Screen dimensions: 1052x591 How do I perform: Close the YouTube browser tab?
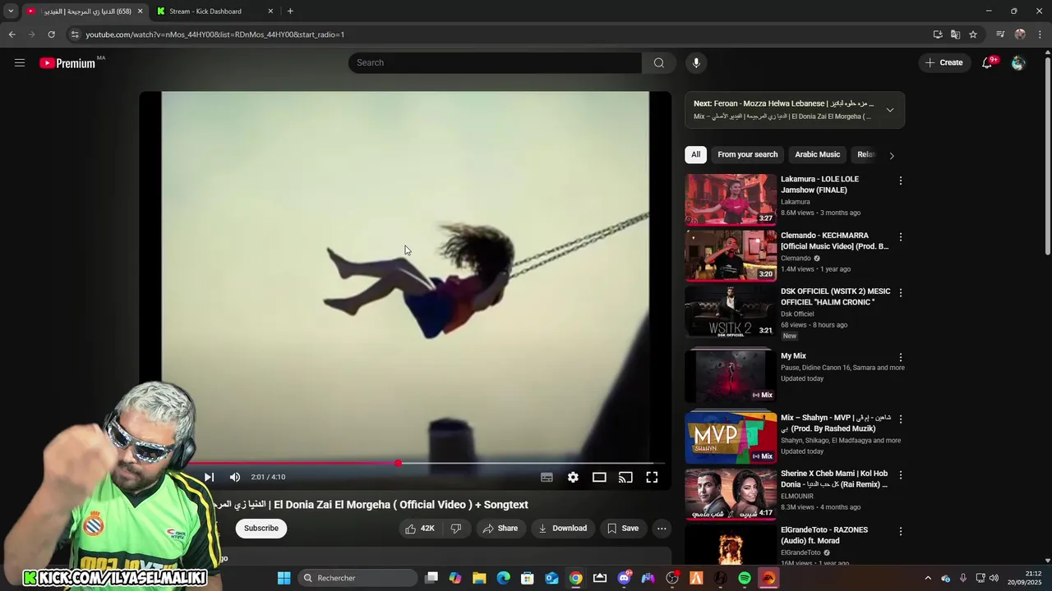coord(141,11)
